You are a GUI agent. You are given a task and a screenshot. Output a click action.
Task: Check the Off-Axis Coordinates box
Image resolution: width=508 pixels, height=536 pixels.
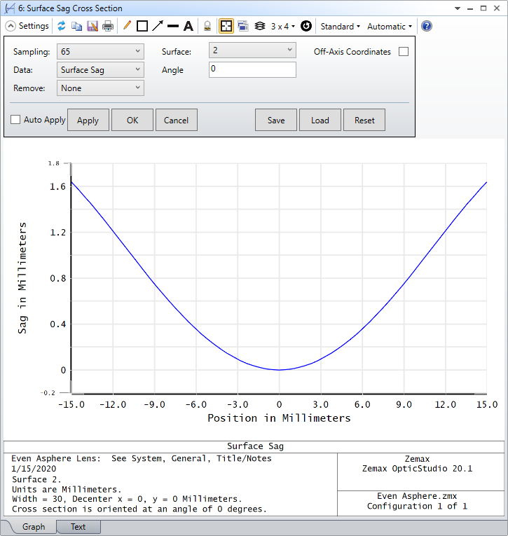coord(403,52)
